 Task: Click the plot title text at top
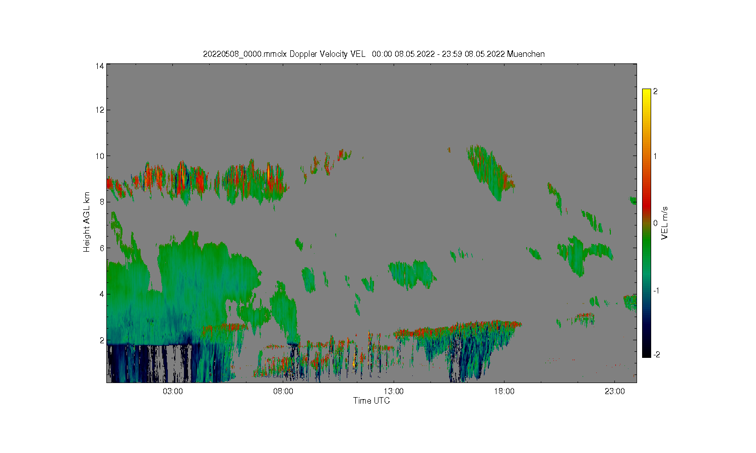pos(373,54)
